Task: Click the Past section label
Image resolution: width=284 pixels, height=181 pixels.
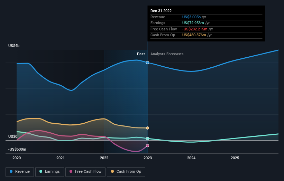Action: point(141,54)
